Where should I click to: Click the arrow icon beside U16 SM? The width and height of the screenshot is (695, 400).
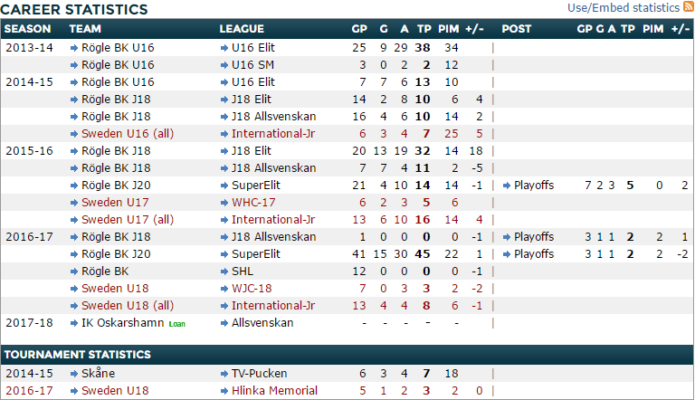tap(224, 65)
